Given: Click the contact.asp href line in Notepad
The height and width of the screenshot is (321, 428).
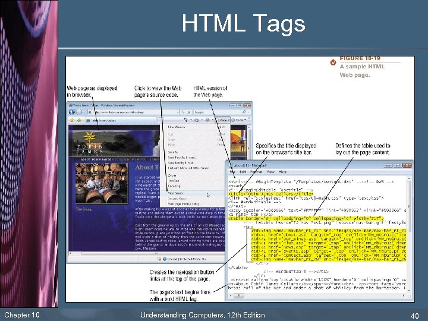Looking at the screenshot, I should 328,255.
